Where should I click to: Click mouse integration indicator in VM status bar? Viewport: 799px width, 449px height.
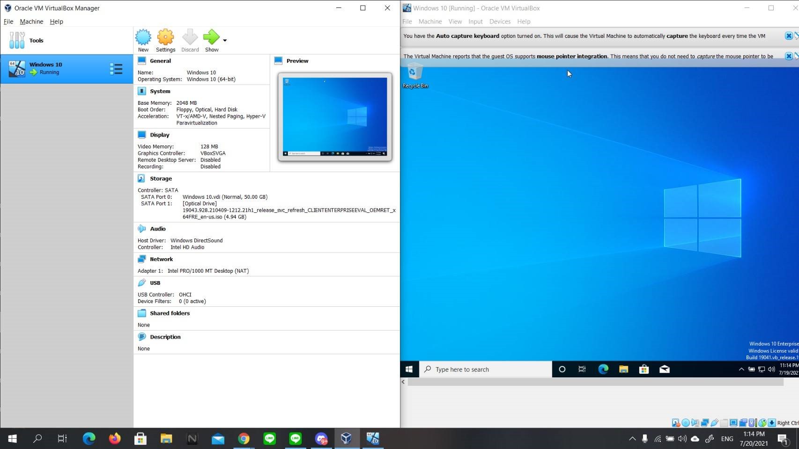tap(762, 423)
